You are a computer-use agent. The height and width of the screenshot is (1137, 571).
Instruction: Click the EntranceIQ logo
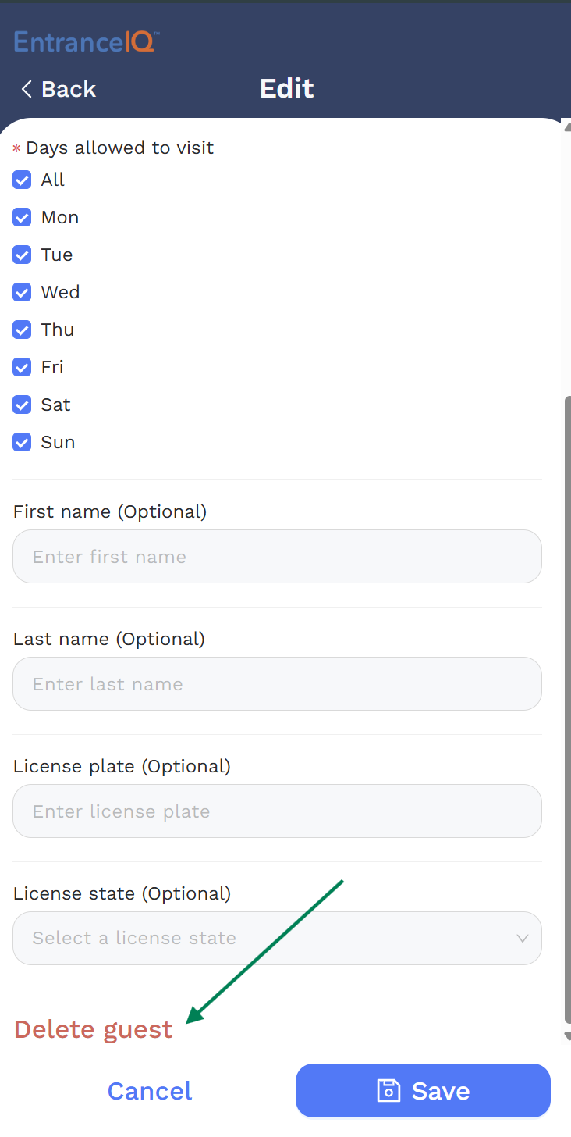pyautogui.click(x=86, y=41)
